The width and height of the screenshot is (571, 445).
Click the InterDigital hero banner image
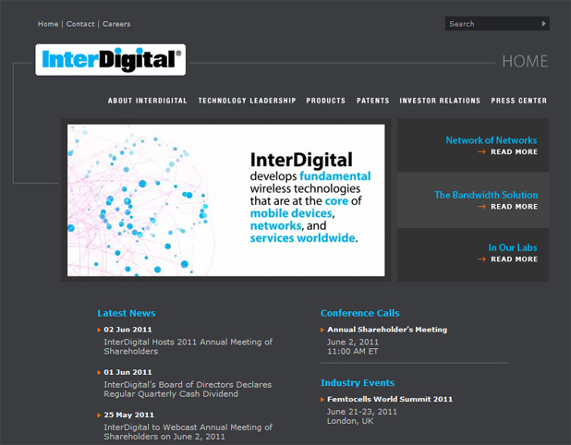point(225,200)
